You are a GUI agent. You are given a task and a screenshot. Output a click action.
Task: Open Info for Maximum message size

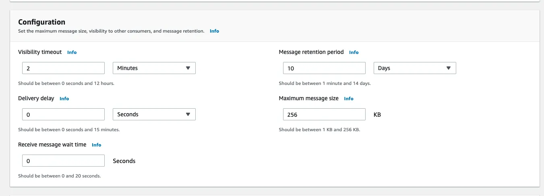(348, 99)
